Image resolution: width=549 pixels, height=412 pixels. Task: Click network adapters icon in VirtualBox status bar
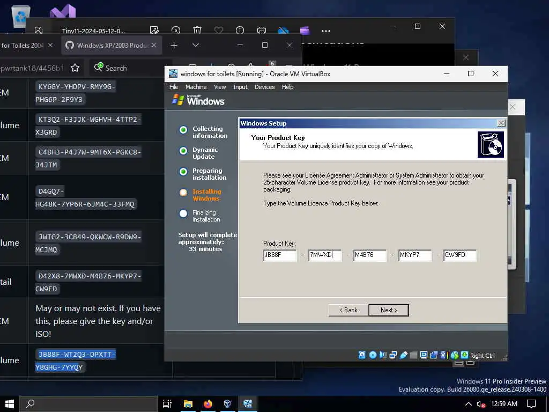(393, 355)
